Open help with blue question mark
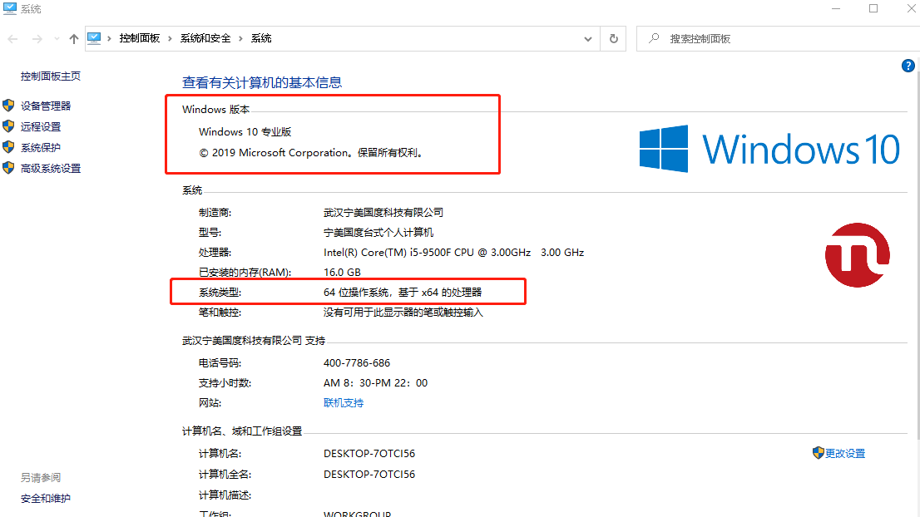This screenshot has width=920, height=517. 908,66
